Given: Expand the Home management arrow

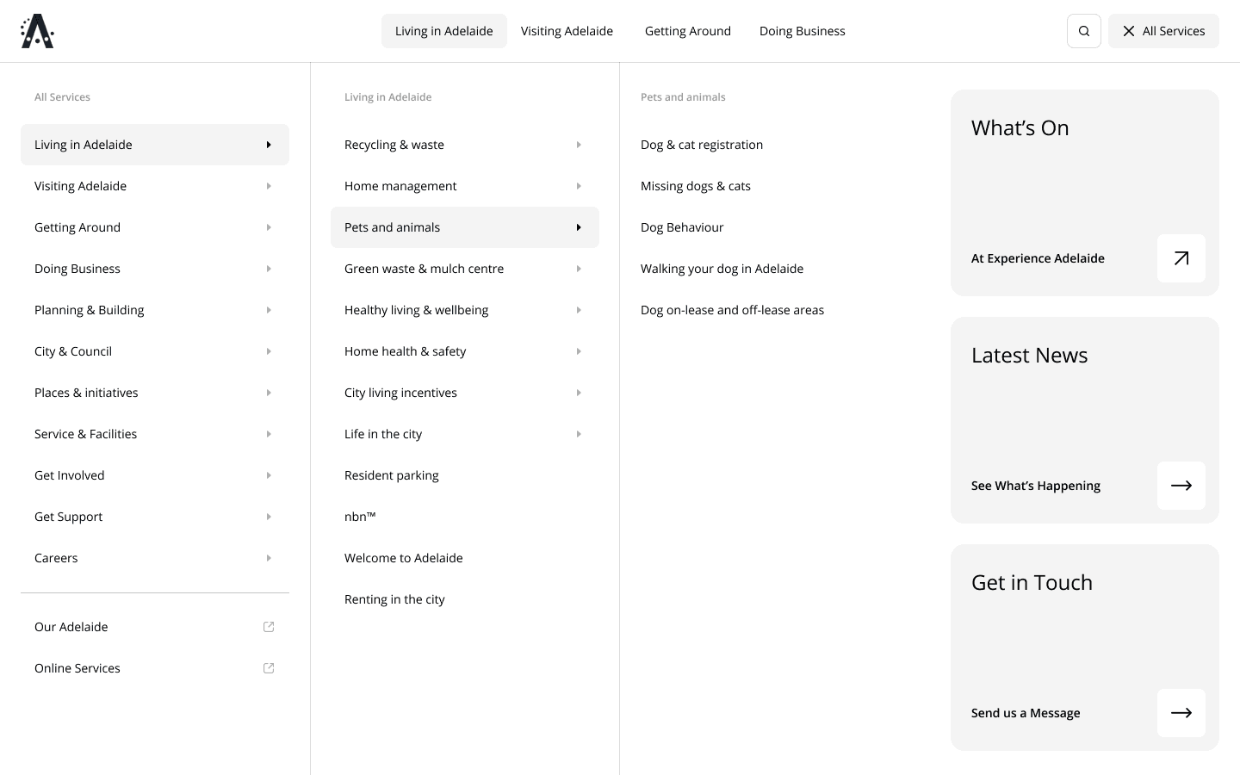Looking at the screenshot, I should [579, 186].
